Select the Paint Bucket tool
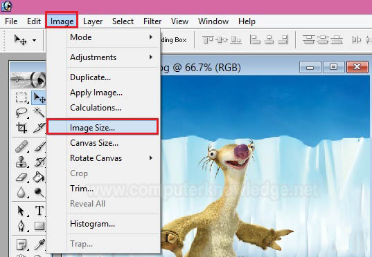This screenshot has height=257, width=372. tap(39, 177)
